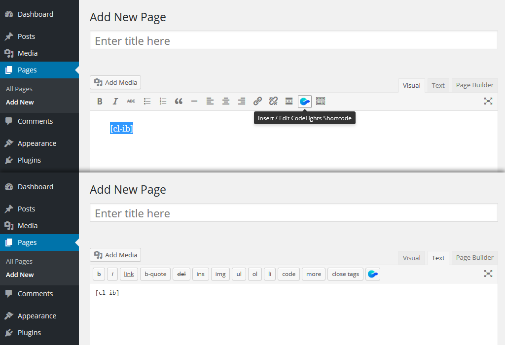Screen dimensions: 505x345
Task: Switch to Visual tab in upper editor
Action: pyautogui.click(x=412, y=86)
